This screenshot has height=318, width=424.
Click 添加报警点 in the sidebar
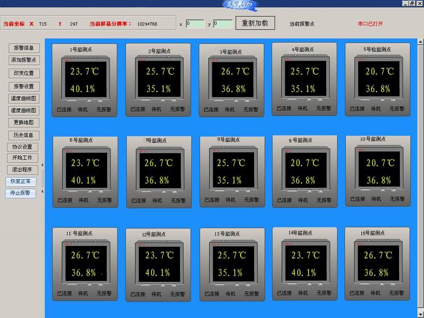point(24,60)
